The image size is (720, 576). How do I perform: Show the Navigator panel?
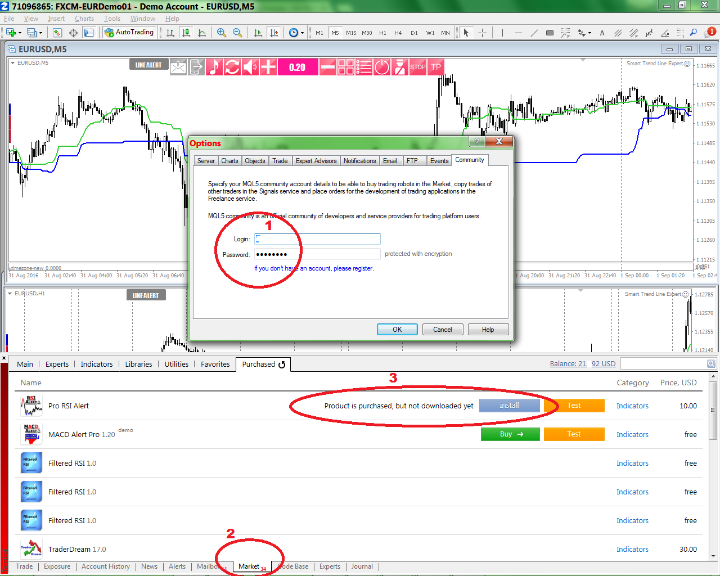pyautogui.click(x=89, y=33)
